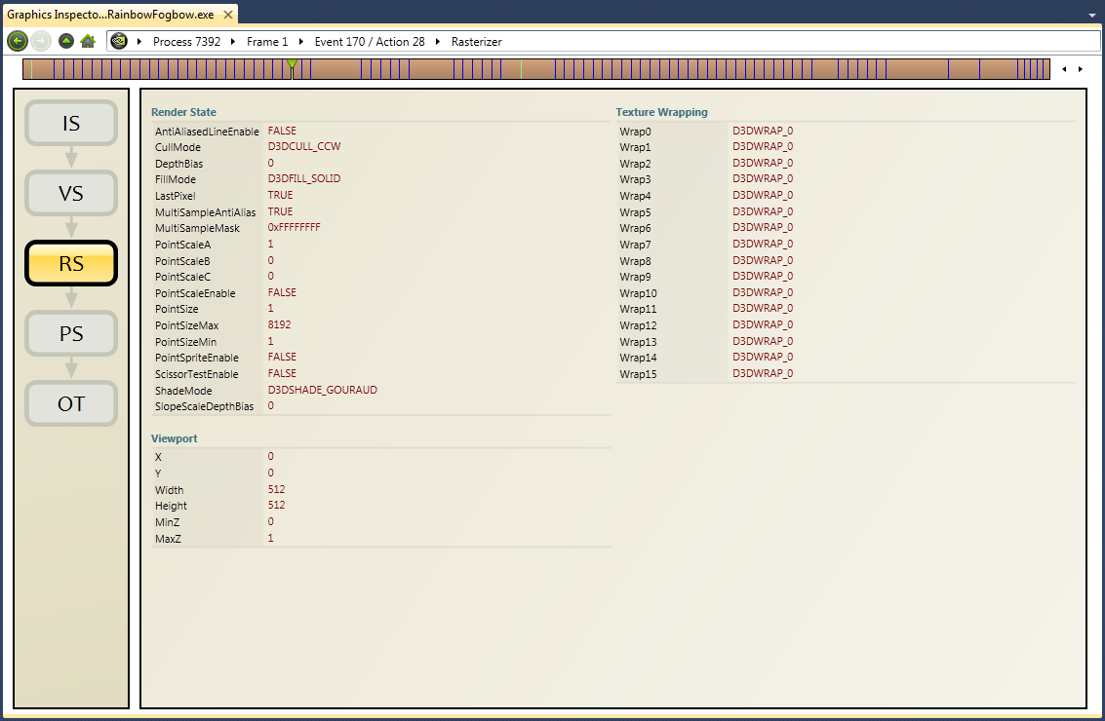Close the Graphics Inspector RainbowFogbow.exe tab
1105x721 pixels.
click(227, 14)
